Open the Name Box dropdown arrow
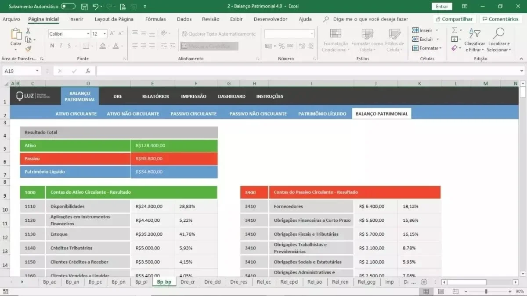This screenshot has width=527, height=296. [x=37, y=71]
